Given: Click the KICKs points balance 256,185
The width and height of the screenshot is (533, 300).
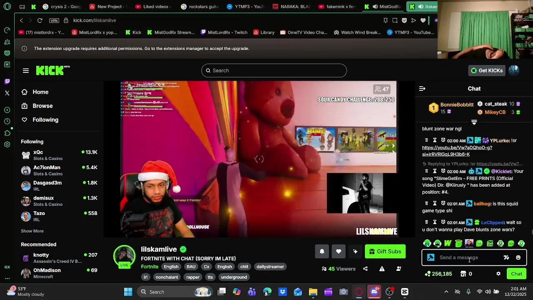Looking at the screenshot, I should (x=438, y=274).
